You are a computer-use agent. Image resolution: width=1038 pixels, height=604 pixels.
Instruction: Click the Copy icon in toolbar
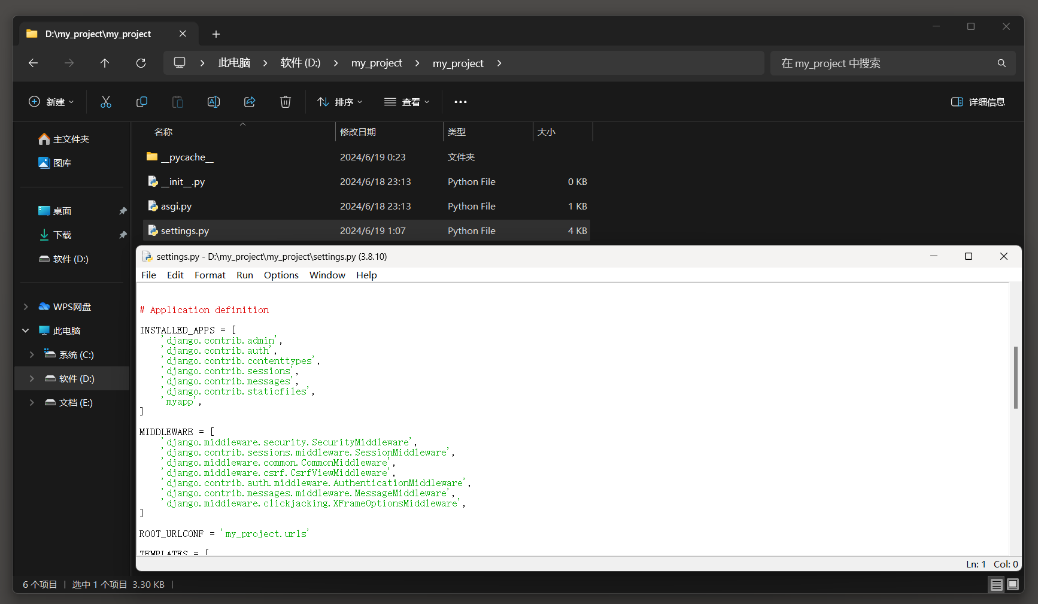click(142, 102)
